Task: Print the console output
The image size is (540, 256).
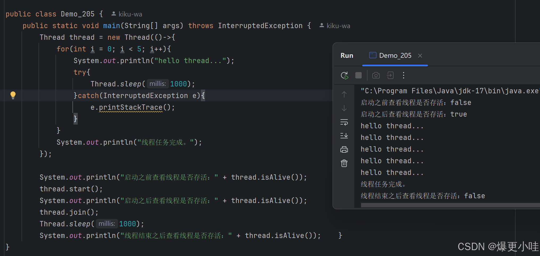Action: (x=344, y=149)
